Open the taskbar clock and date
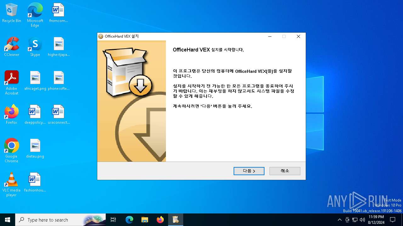 tap(376, 220)
